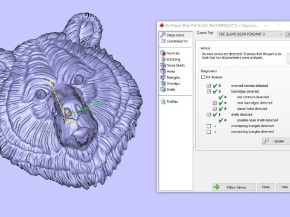Click the yellow axis arrow on bear model
Screen dimensions: 290x217
51,81
